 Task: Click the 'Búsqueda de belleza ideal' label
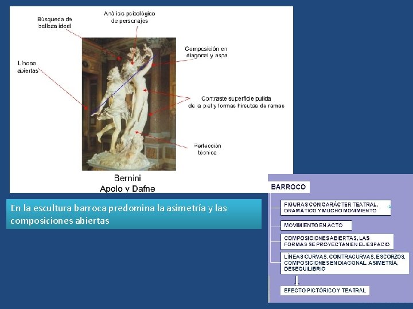pyautogui.click(x=54, y=22)
